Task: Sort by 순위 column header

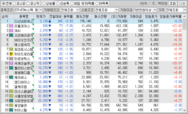Action: [x=5, y=16]
